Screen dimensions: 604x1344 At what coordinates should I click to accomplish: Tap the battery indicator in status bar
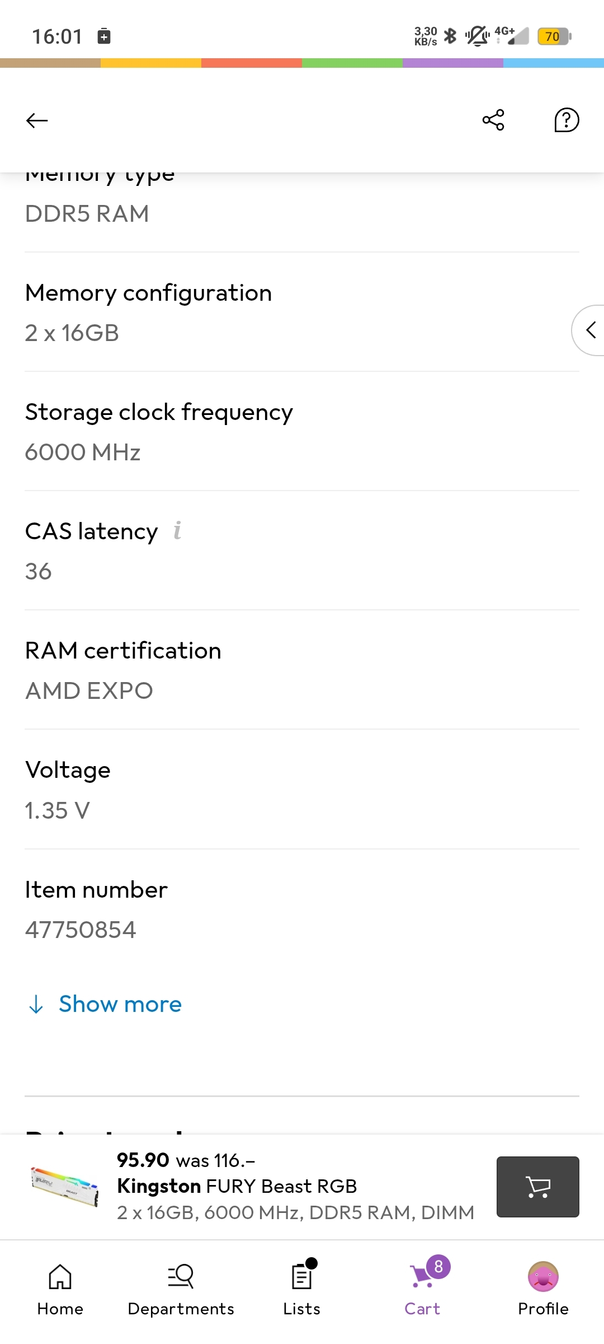[x=554, y=37]
